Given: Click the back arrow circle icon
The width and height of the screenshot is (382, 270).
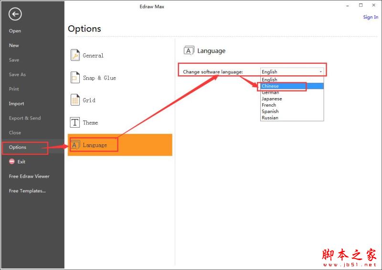Looking at the screenshot, I should coord(15,14).
